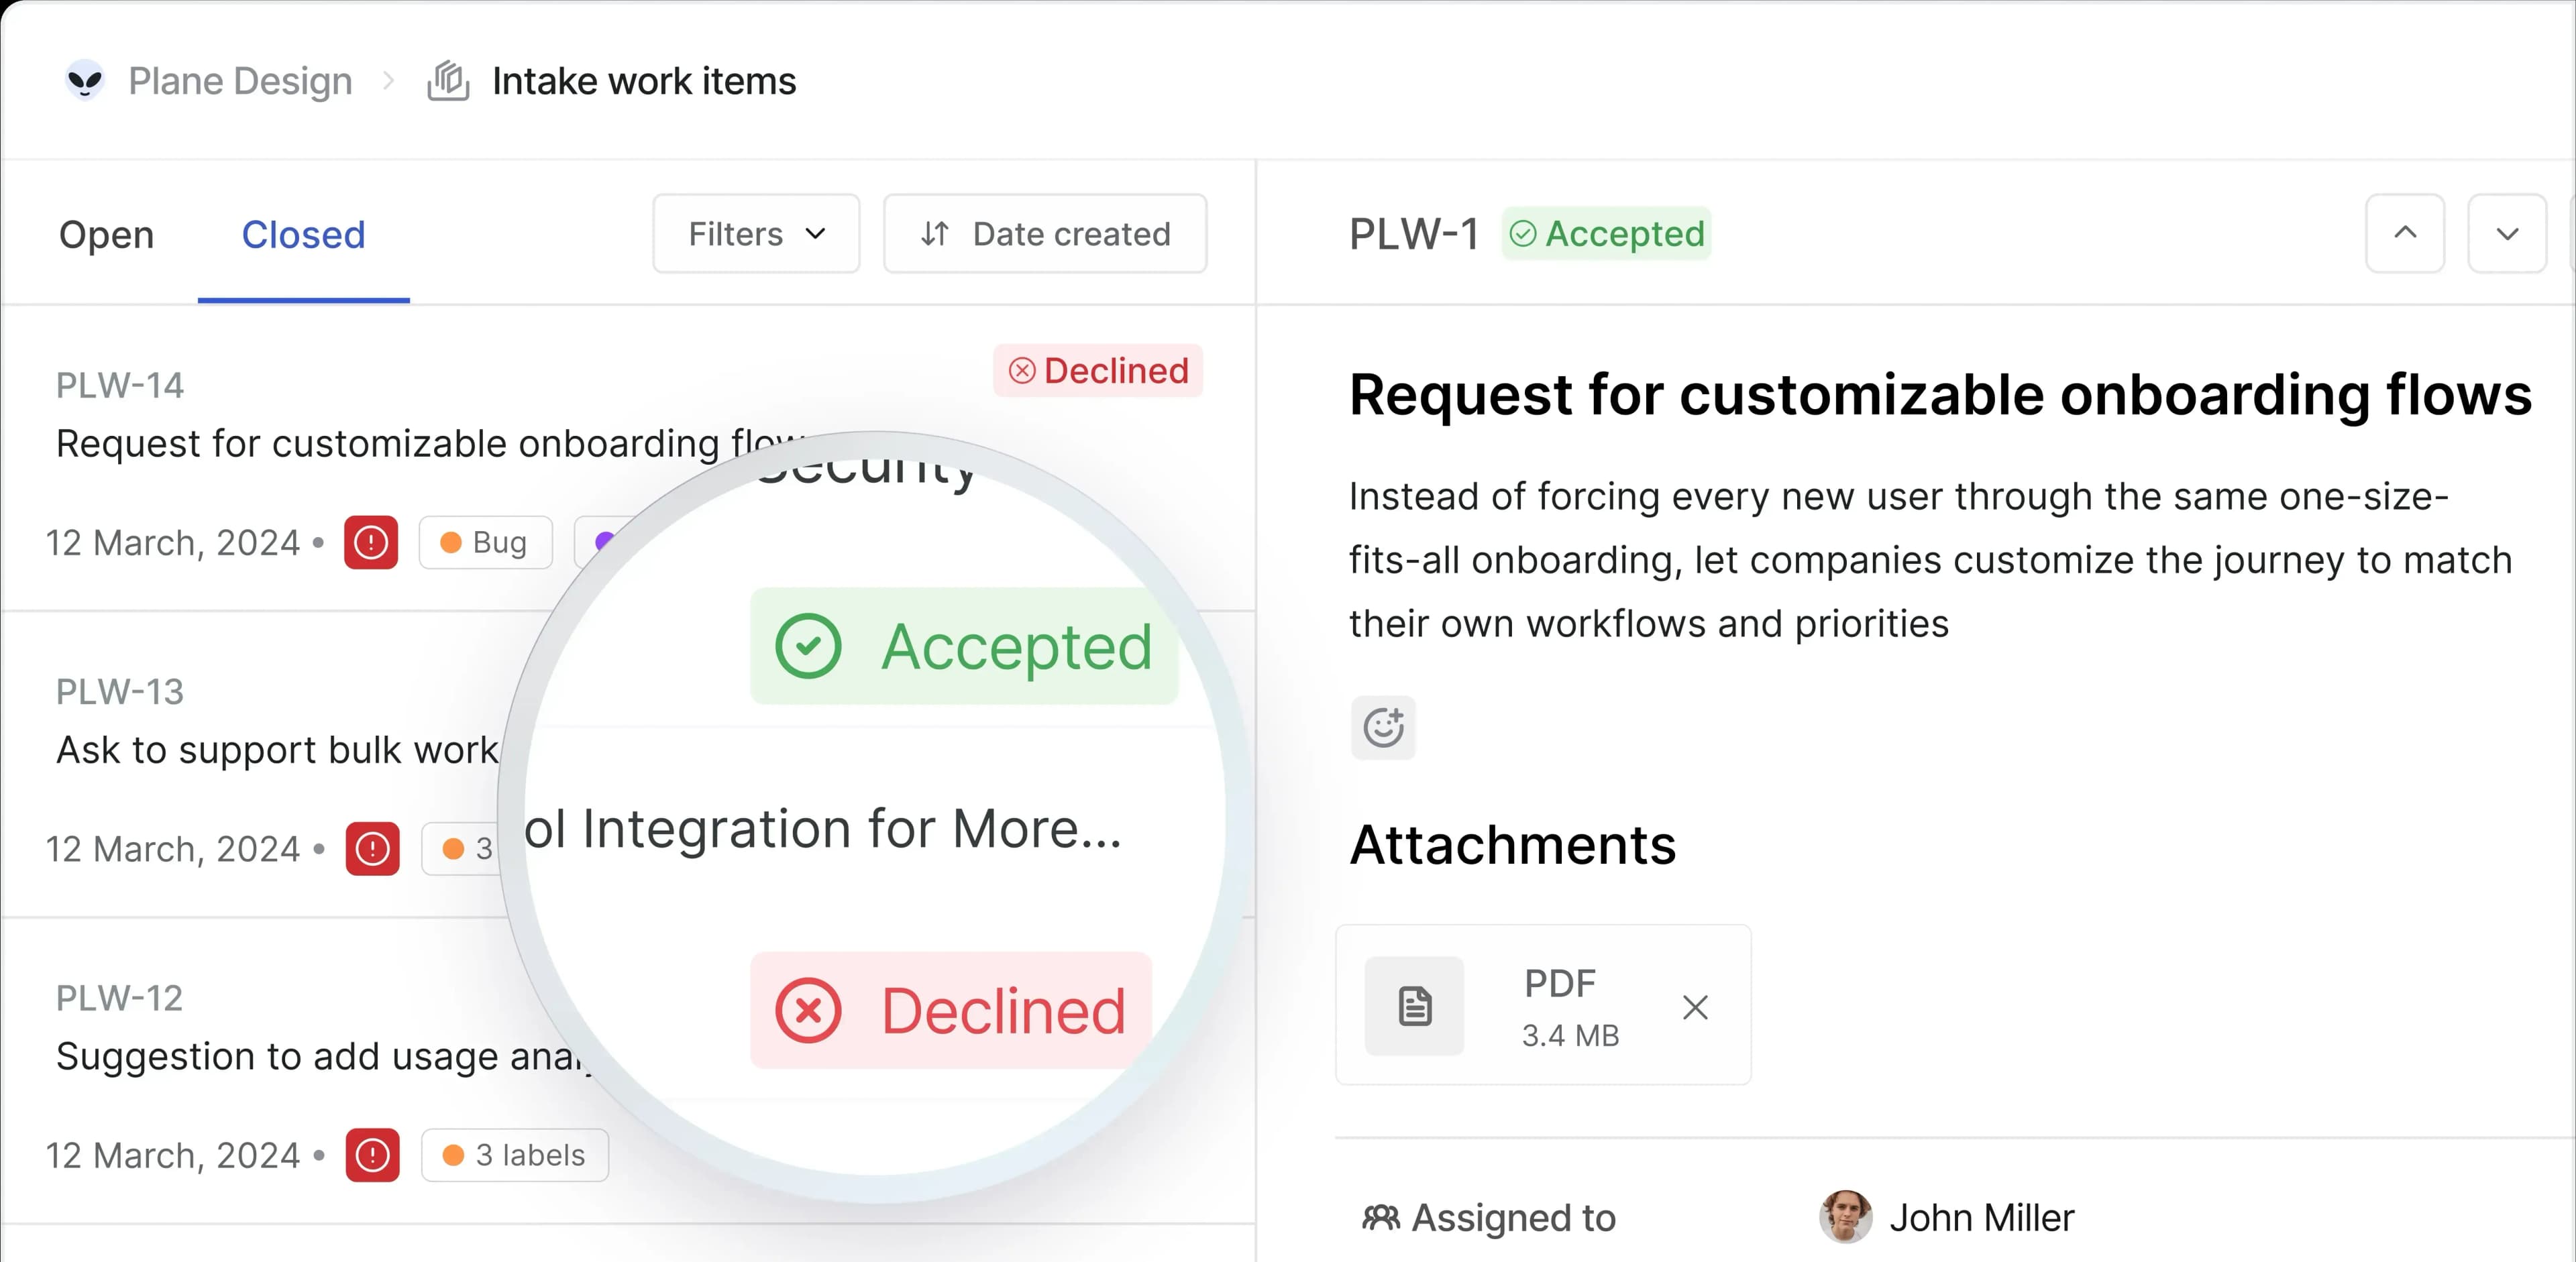This screenshot has height=1262, width=2576.
Task: Click the sort arrows icon in Date created
Action: (x=936, y=234)
